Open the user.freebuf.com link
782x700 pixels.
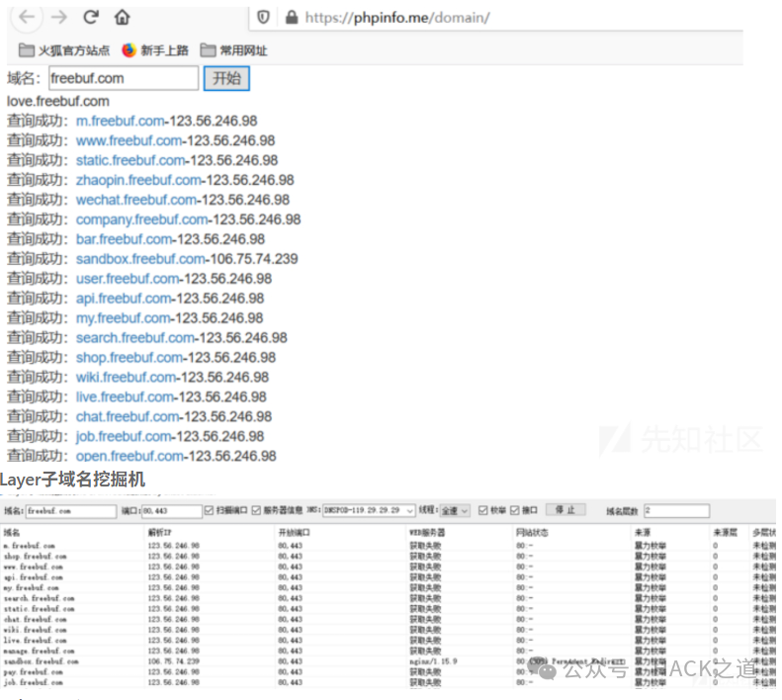pyautogui.click(x=128, y=279)
